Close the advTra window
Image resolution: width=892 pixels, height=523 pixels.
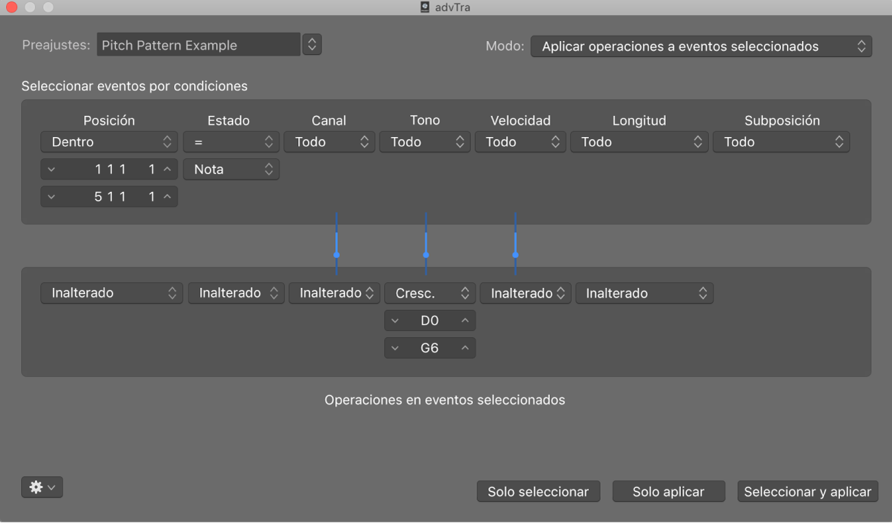click(x=12, y=7)
